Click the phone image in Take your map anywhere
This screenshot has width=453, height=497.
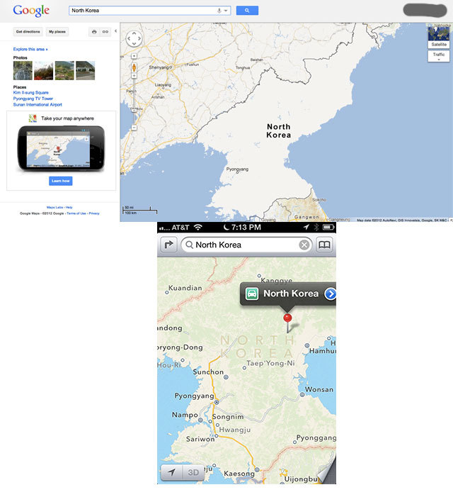61,148
